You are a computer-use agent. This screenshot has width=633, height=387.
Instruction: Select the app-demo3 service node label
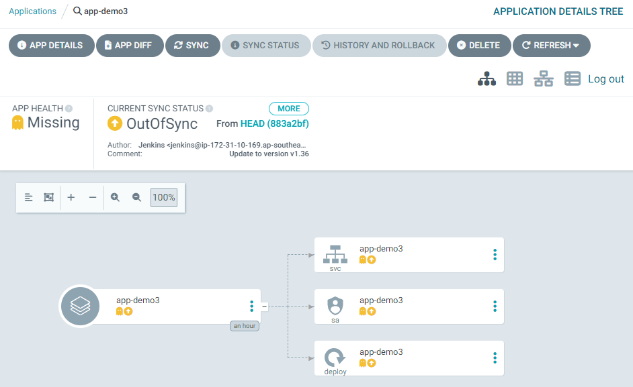click(x=382, y=249)
